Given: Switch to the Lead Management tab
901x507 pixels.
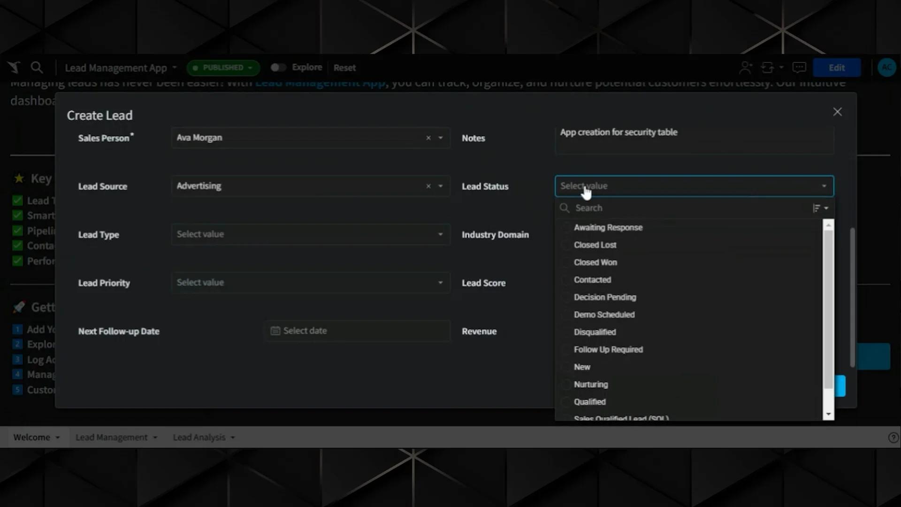Looking at the screenshot, I should pos(116,438).
